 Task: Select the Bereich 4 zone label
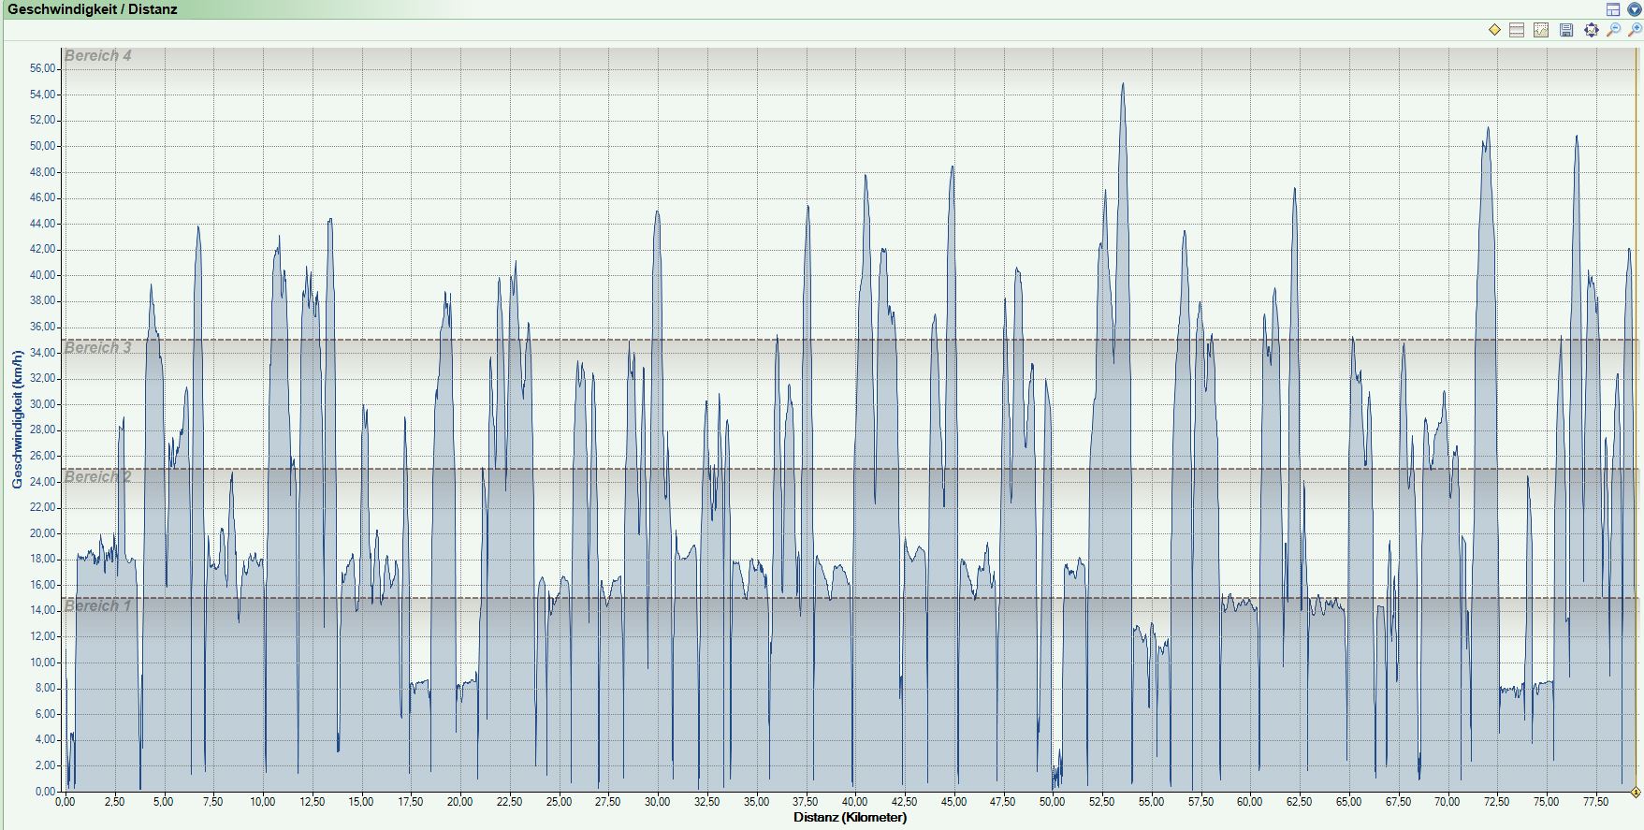point(98,56)
